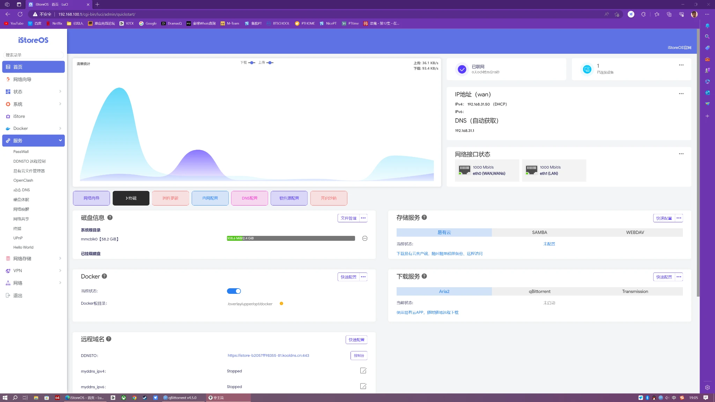Expand the 状态 sidebar menu
The width and height of the screenshot is (715, 402).
coord(34,92)
